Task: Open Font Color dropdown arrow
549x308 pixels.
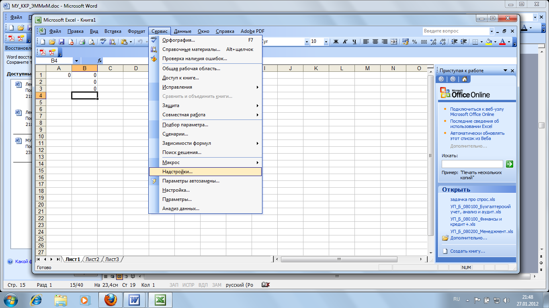Action: click(x=508, y=42)
